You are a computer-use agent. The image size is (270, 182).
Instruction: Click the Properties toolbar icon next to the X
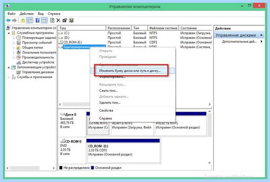pyautogui.click(x=65, y=20)
